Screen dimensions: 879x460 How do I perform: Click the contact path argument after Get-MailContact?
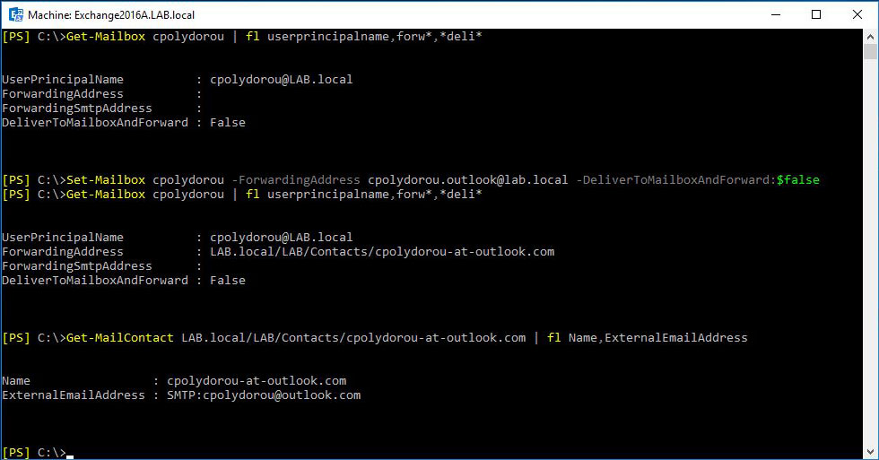[x=353, y=338]
